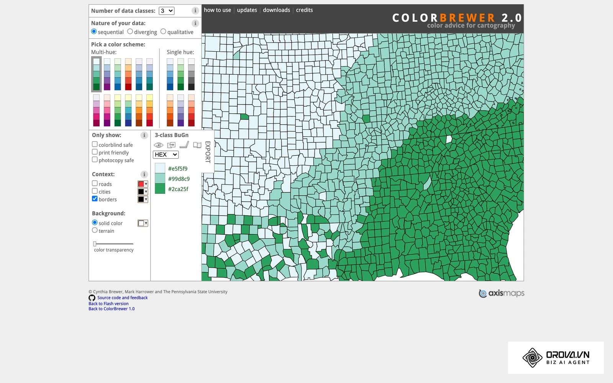The height and width of the screenshot is (383, 613).
Task: Click the axismaps logo
Action: click(x=502, y=293)
